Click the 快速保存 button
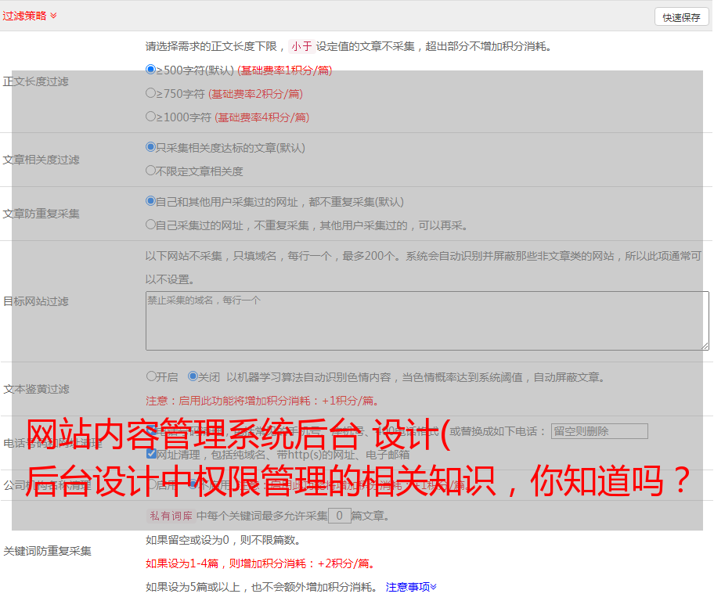The height and width of the screenshot is (601, 714). (x=681, y=17)
